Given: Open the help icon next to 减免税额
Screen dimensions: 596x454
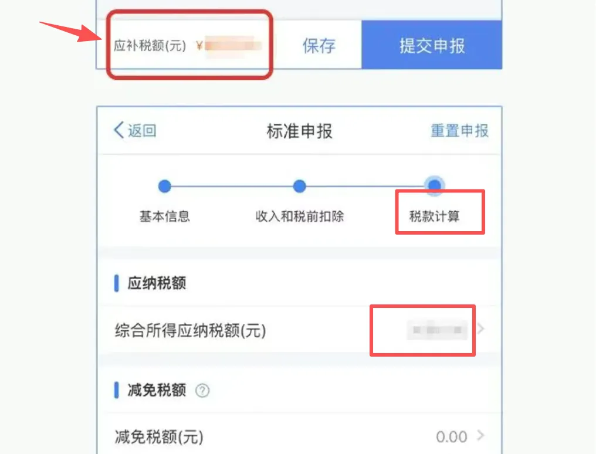Looking at the screenshot, I should click(202, 390).
